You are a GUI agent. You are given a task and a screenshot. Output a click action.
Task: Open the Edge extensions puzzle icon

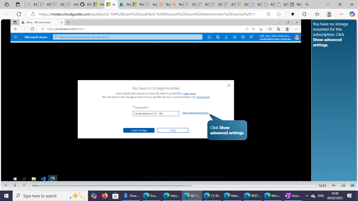pyautogui.click(x=304, y=14)
